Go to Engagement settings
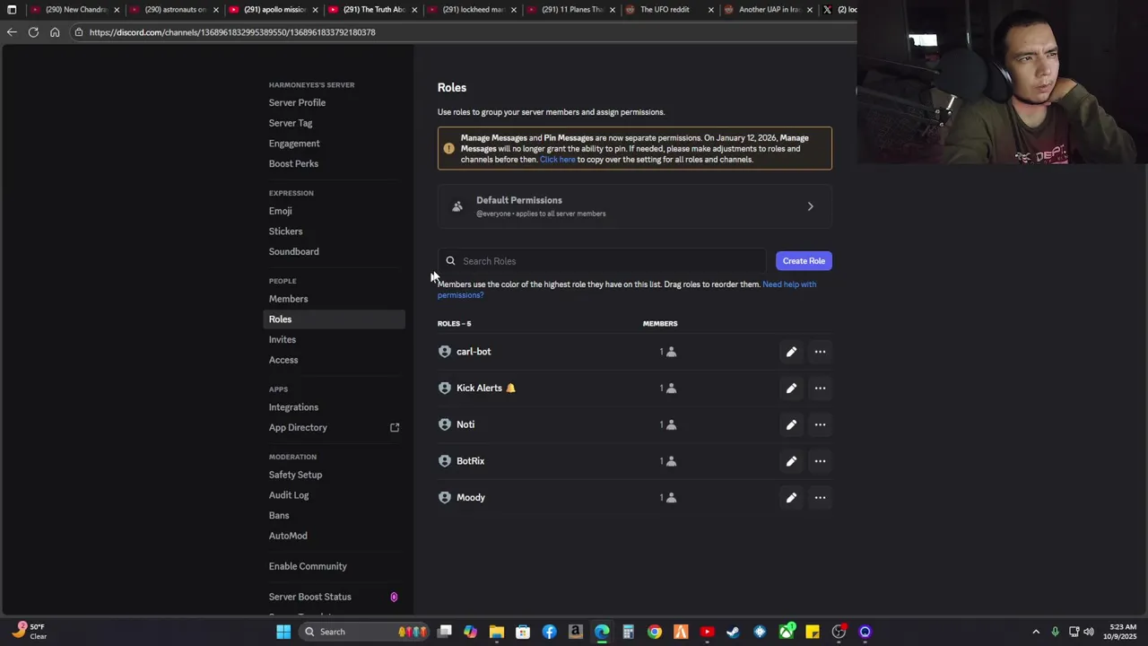Viewport: 1148px width, 646px height. [x=294, y=144]
